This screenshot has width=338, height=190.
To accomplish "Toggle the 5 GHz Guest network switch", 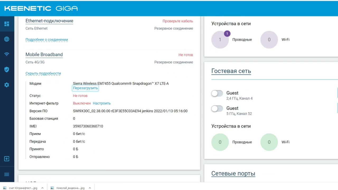I will 217,108.
